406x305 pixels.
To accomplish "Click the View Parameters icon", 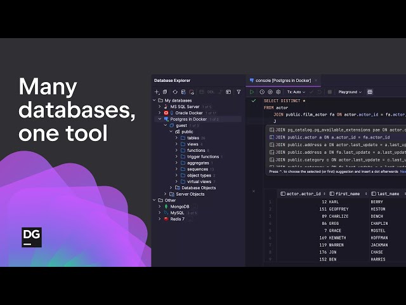I will click(270, 92).
